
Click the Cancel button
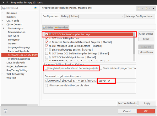[127, 111]
